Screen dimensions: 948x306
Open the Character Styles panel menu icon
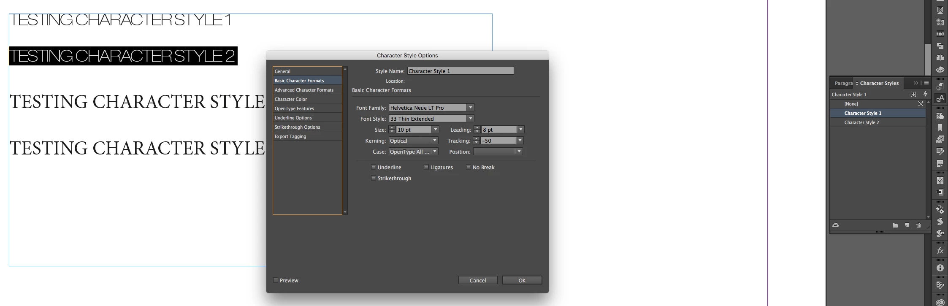926,83
